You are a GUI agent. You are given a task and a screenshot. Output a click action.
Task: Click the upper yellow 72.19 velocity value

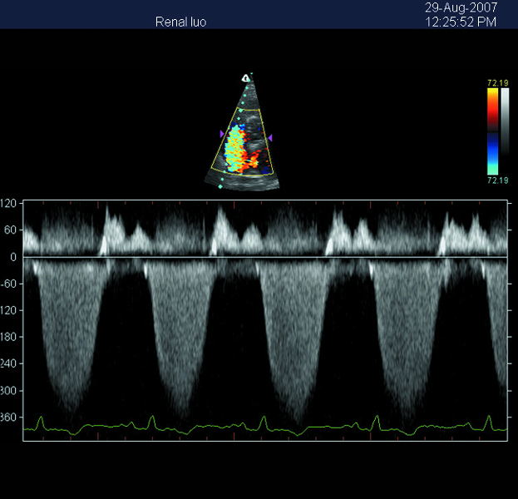499,83
